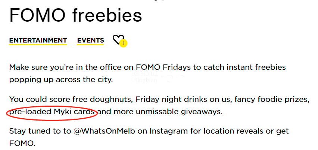Open the ENTERTAINMENT category link
Image resolution: width=318 pixels, height=150 pixels.
[x=38, y=40]
